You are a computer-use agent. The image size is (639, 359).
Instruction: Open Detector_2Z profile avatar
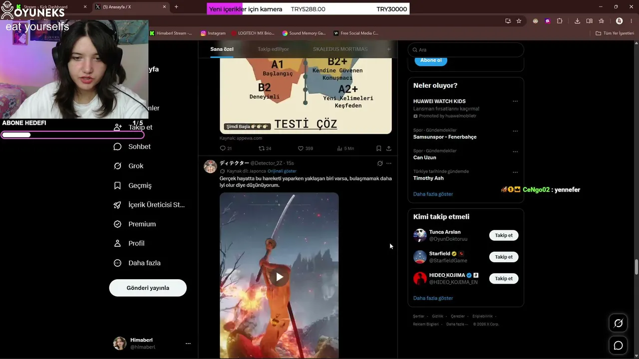[210, 167]
